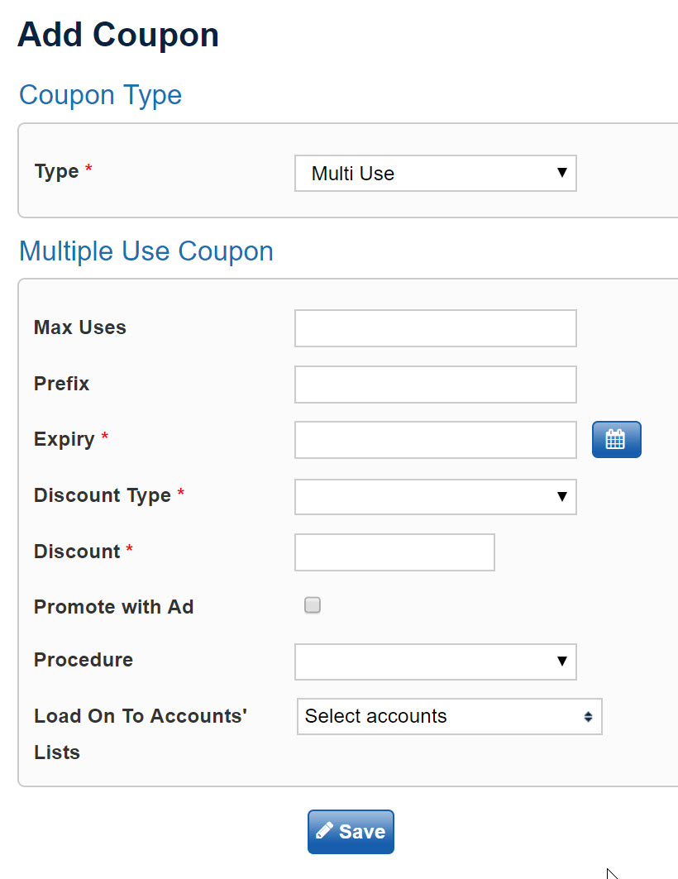
Task: Focus the Prefix text field
Action: point(436,385)
